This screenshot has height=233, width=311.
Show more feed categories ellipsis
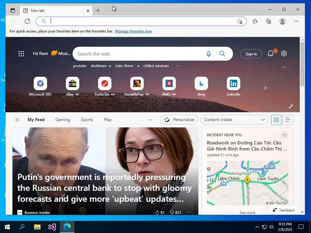coord(150,120)
